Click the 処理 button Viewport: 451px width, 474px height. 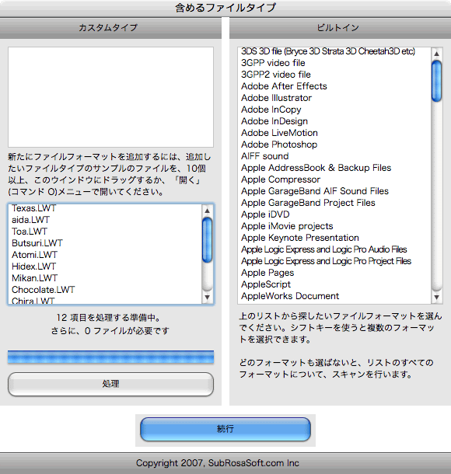[110, 384]
